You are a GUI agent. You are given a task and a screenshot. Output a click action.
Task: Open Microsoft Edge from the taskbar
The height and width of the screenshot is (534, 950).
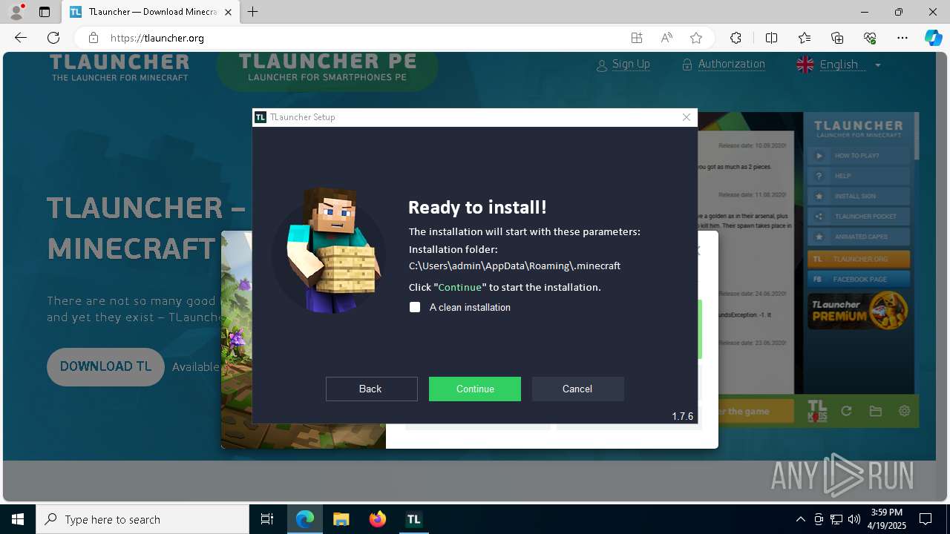305,519
